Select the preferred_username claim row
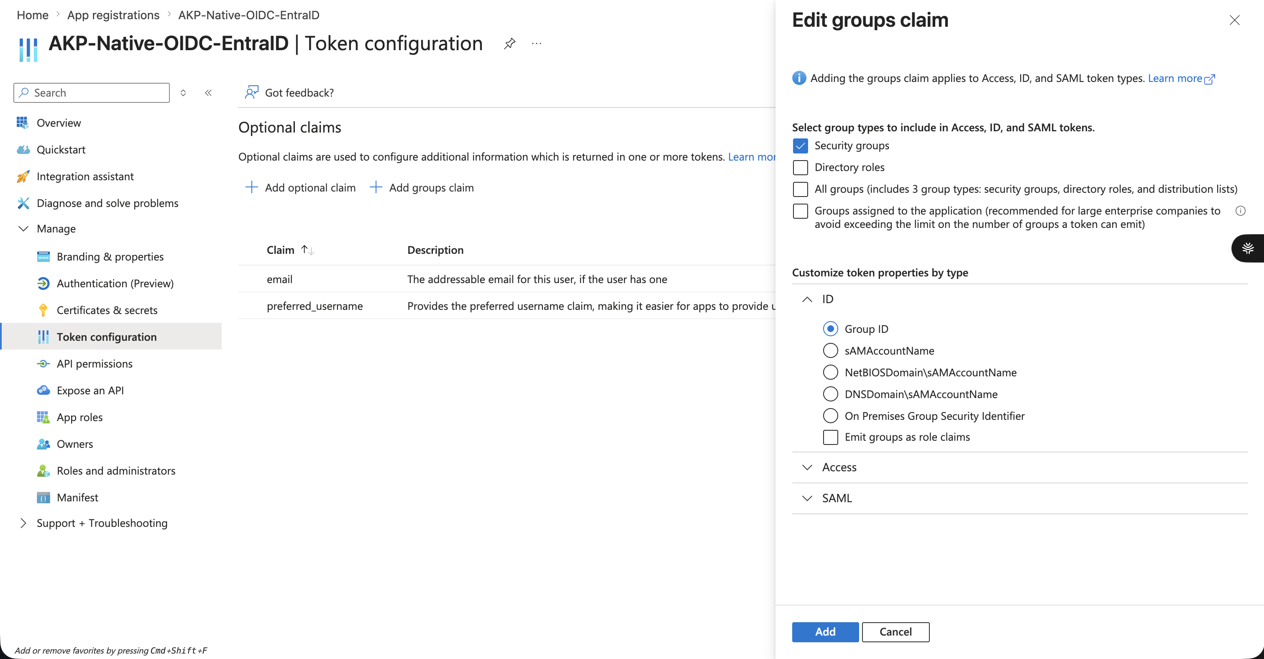Image resolution: width=1264 pixels, height=659 pixels. (507, 306)
